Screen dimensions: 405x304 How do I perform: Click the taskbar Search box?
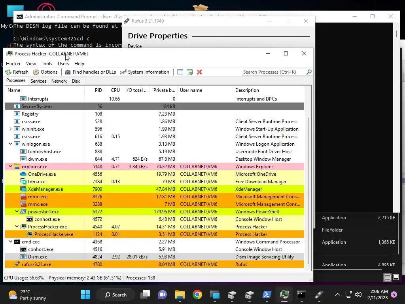coord(115,294)
